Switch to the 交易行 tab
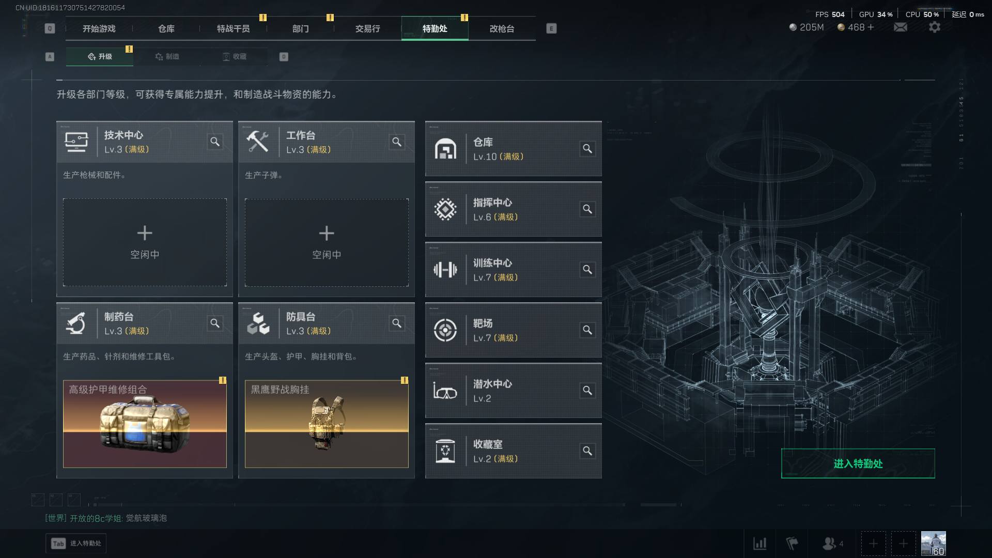The image size is (992, 558). 368,29
